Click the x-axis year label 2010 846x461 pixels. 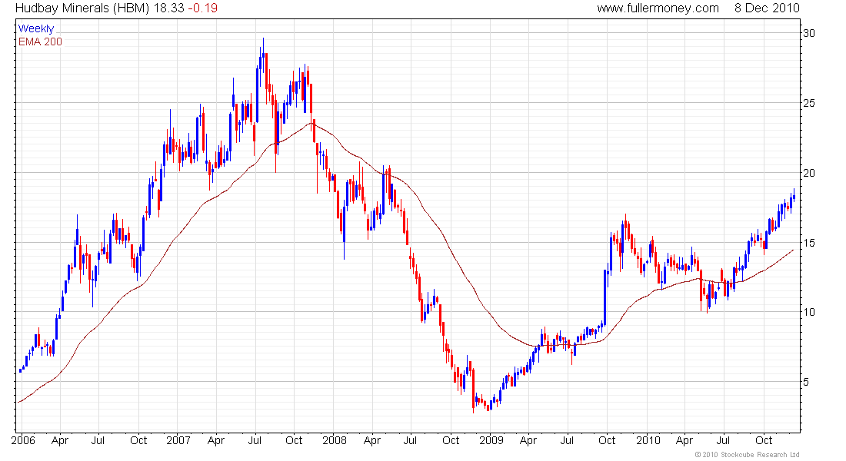tap(648, 440)
